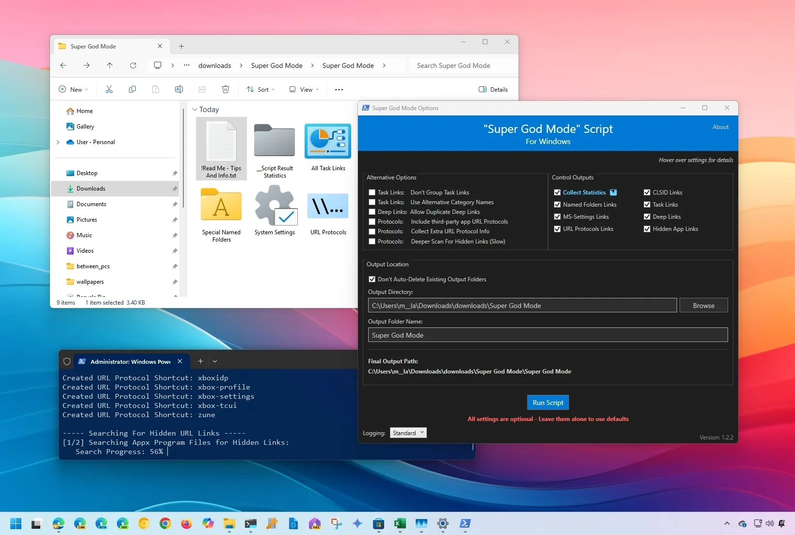Open Excel from the taskbar
This screenshot has width=795, height=535.
pyautogui.click(x=400, y=523)
